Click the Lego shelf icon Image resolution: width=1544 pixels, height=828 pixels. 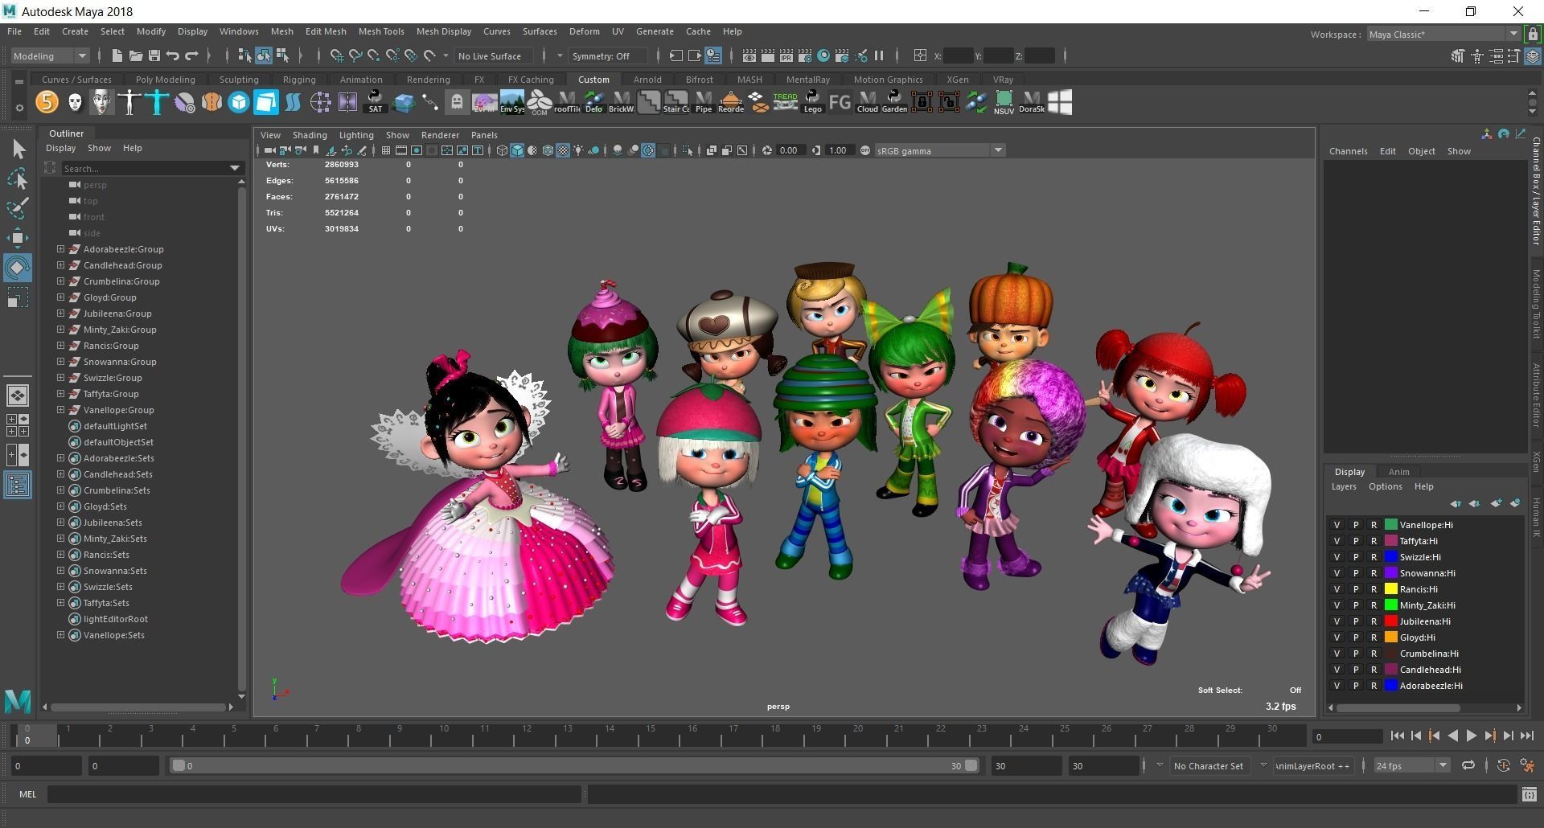[812, 102]
